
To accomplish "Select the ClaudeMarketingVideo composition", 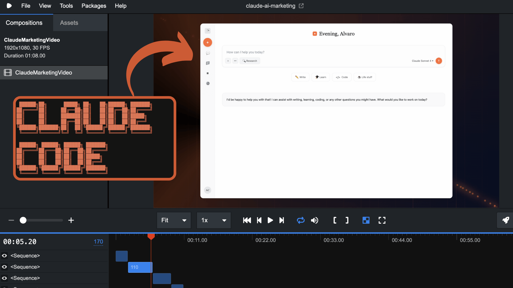I will pyautogui.click(x=44, y=73).
